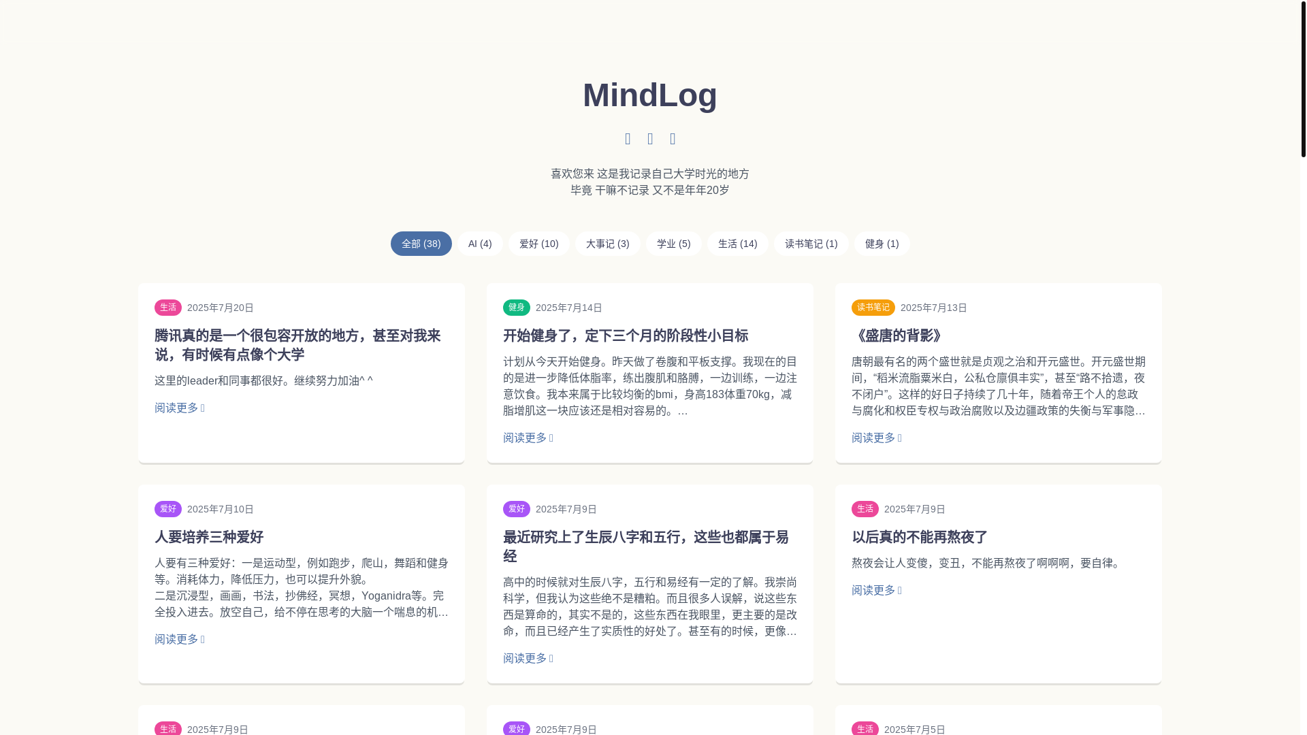Open the MindLog site title
Image resolution: width=1307 pixels, height=735 pixels.
(x=649, y=95)
